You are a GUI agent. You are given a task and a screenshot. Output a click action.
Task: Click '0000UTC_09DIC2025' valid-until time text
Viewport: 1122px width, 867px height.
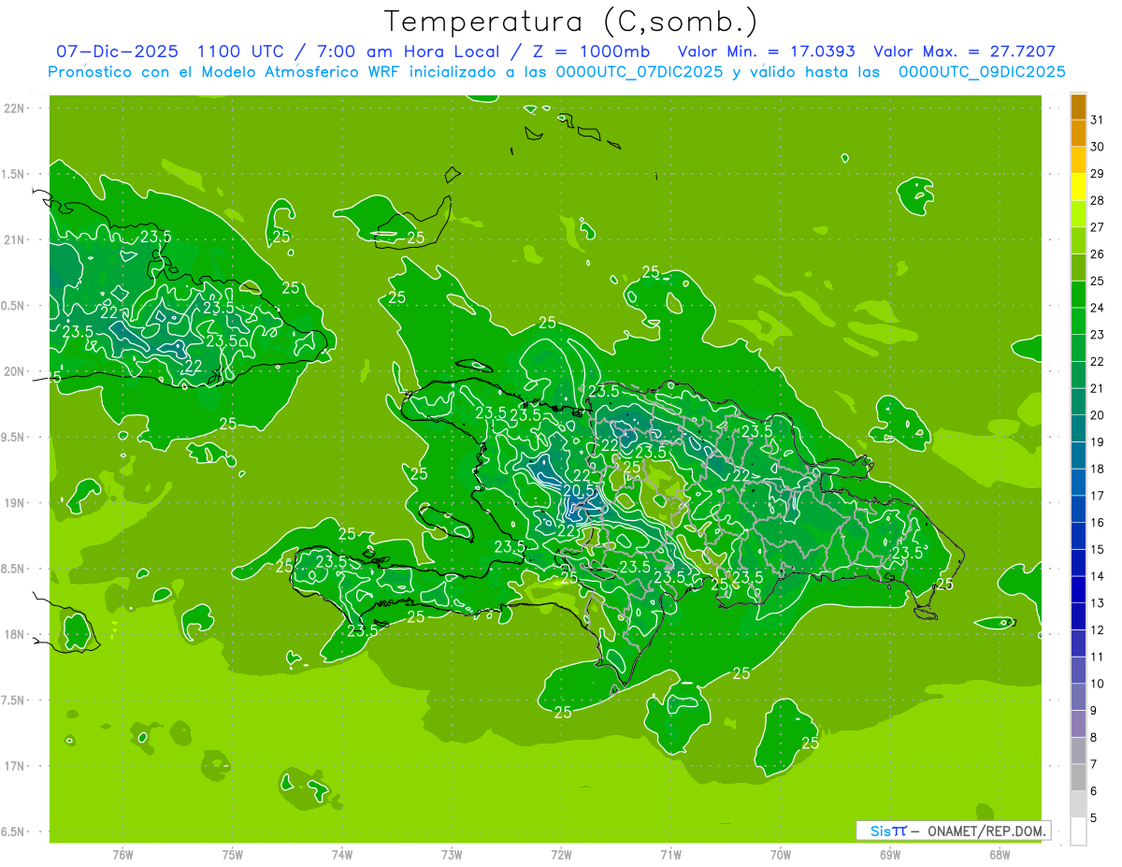[x=982, y=72]
